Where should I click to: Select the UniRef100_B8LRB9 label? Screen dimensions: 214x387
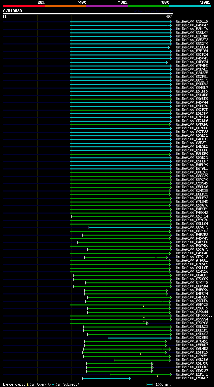point(192,154)
